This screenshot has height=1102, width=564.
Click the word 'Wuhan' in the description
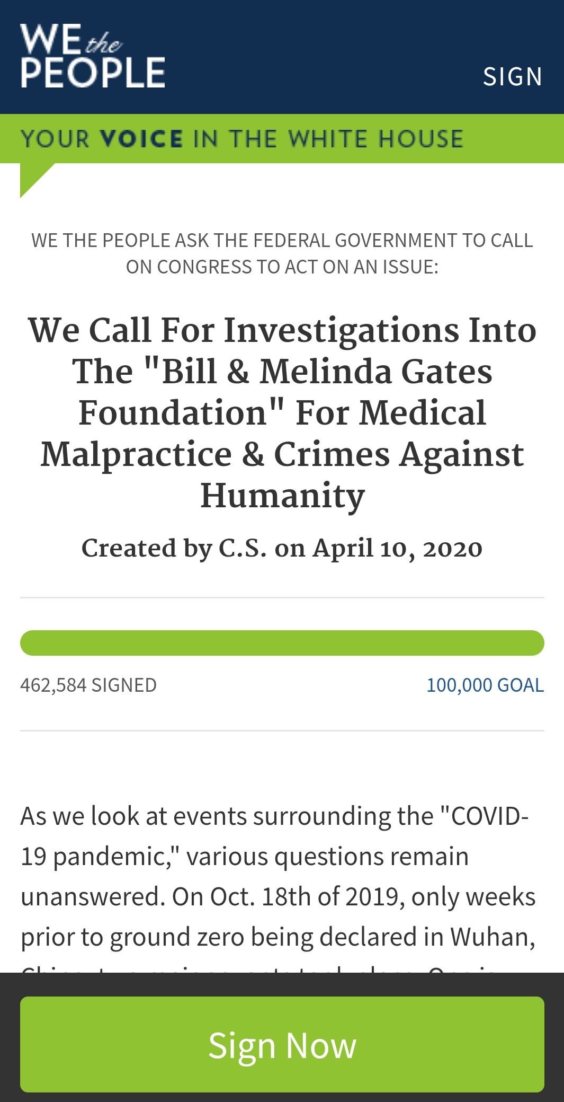point(493,937)
